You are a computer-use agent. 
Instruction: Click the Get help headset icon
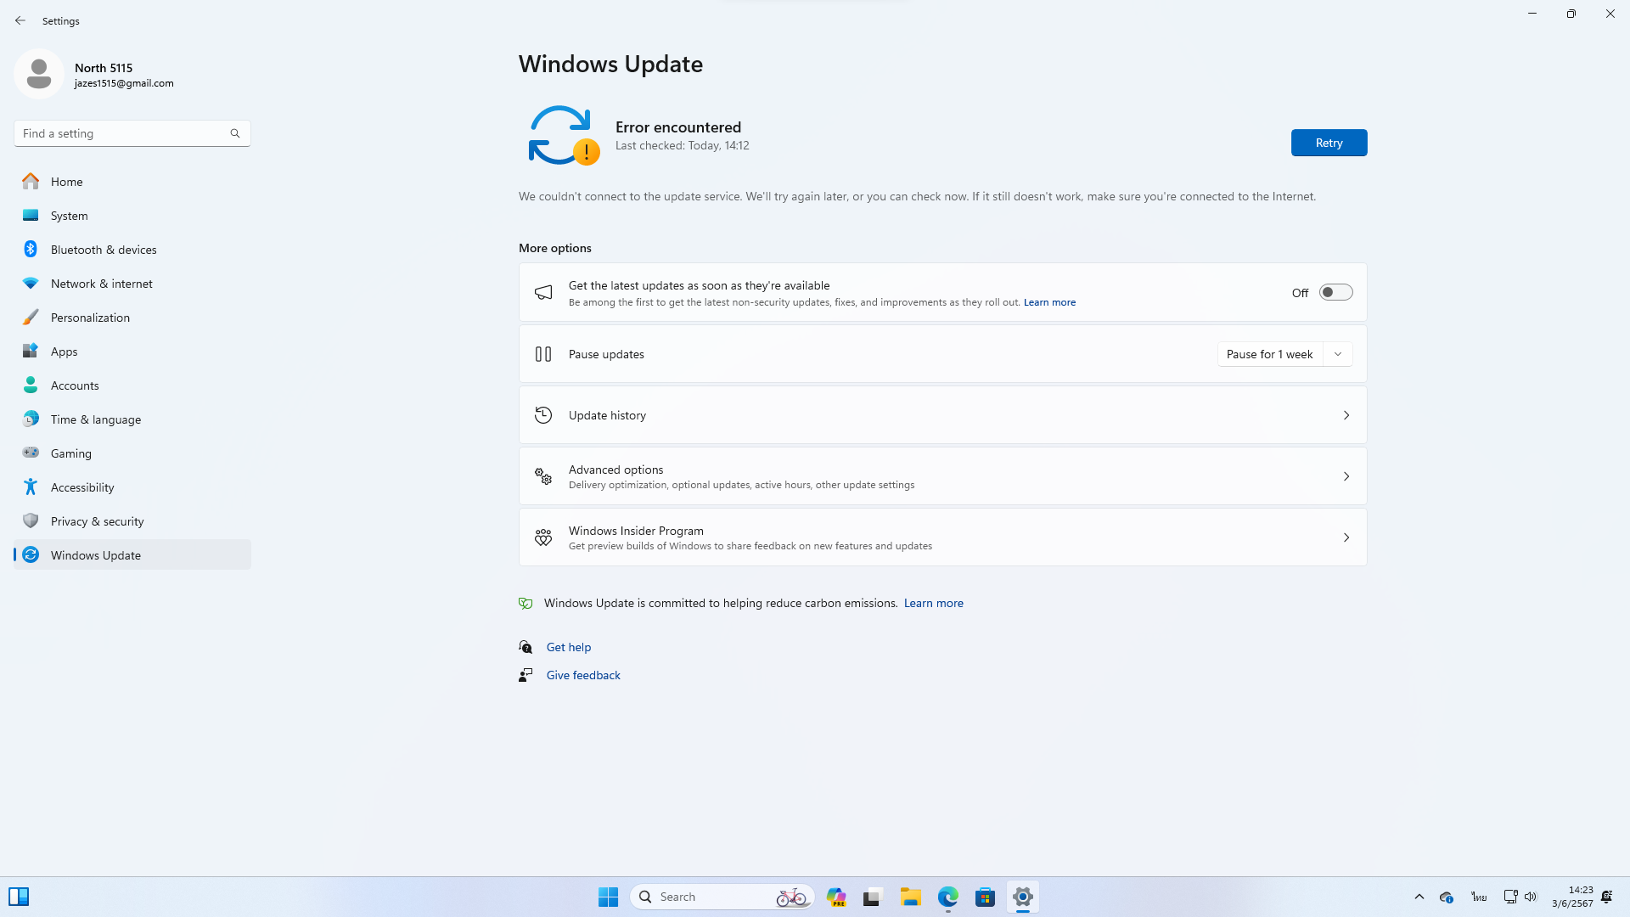526,647
